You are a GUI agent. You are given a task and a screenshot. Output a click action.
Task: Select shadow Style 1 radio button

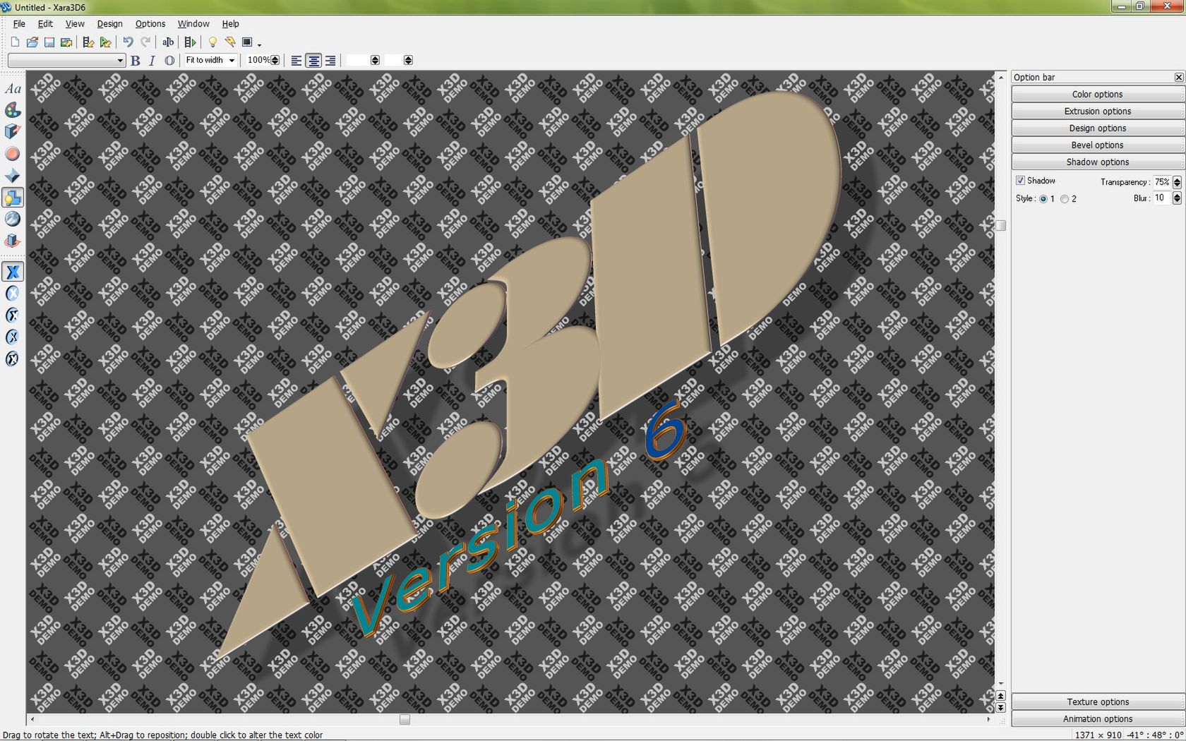click(x=1043, y=199)
